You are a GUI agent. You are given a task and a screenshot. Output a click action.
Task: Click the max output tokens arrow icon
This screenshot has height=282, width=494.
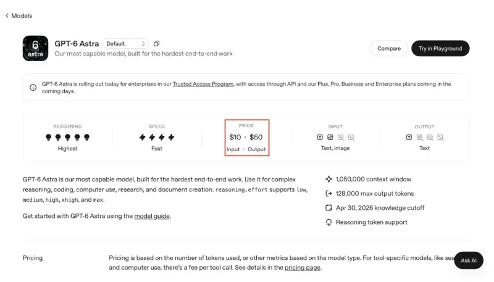329,194
